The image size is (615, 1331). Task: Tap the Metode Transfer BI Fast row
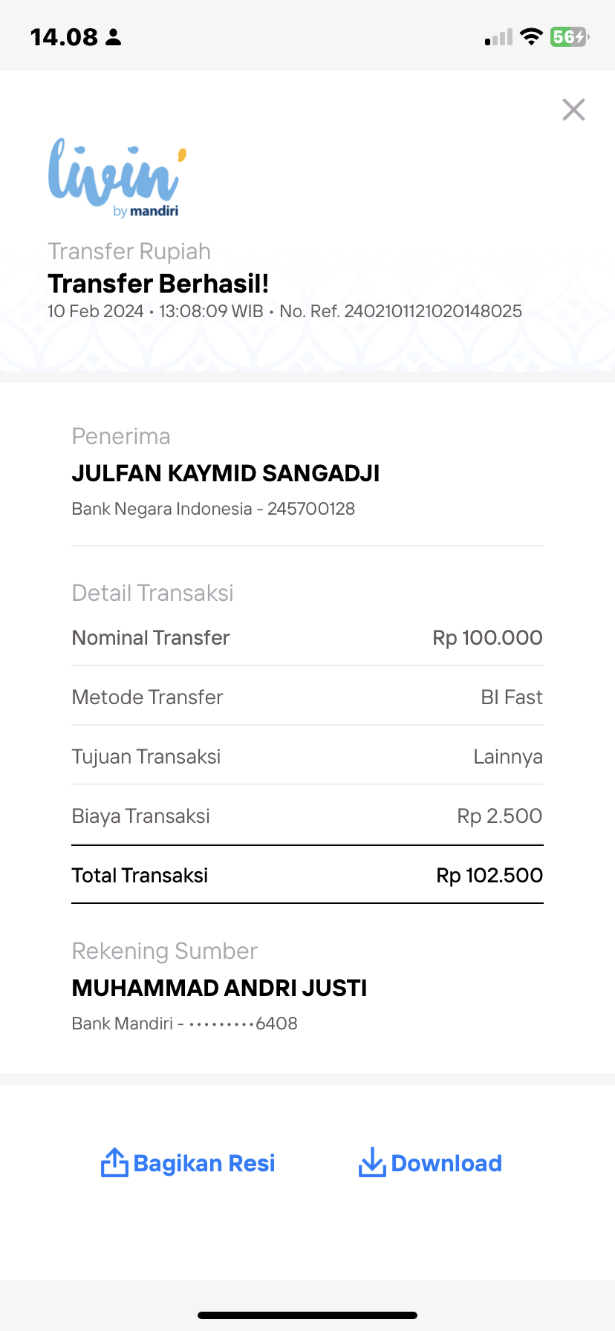click(307, 697)
